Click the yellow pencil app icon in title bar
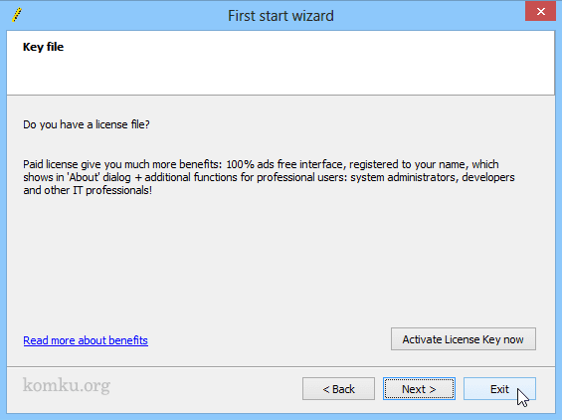 pos(17,15)
